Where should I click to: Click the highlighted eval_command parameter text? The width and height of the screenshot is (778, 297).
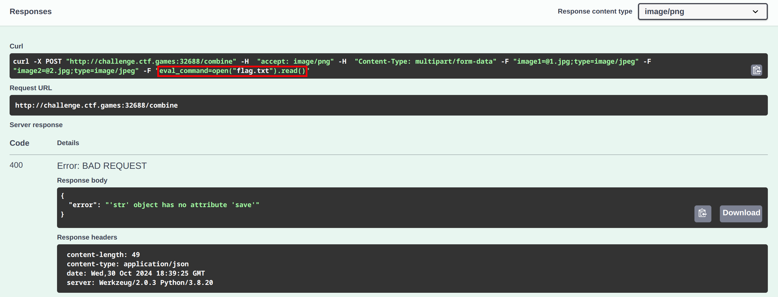tap(232, 71)
